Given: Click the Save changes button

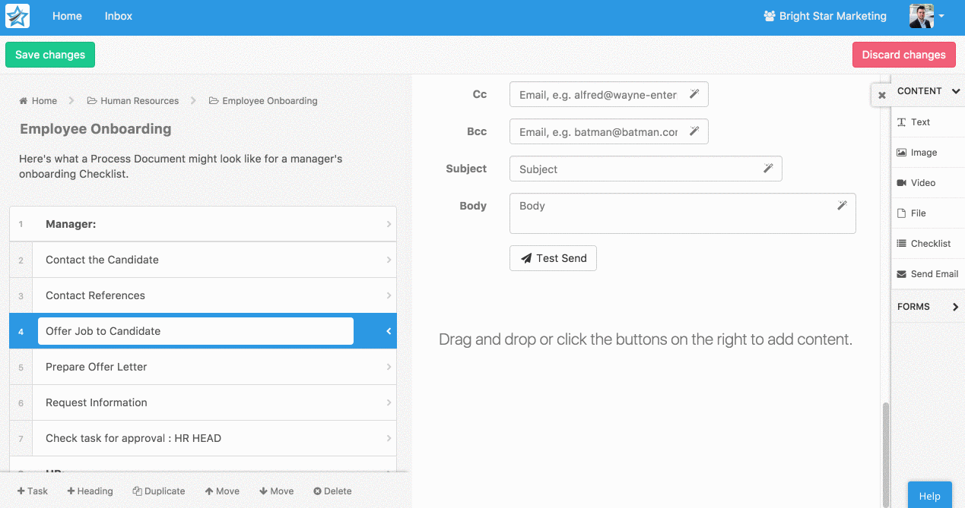Looking at the screenshot, I should (x=50, y=55).
